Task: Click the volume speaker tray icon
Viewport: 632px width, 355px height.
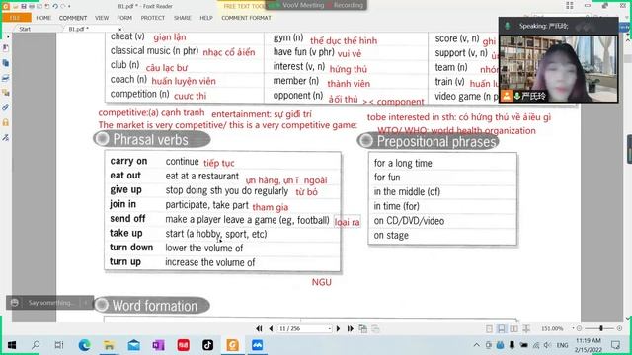Action: pyautogui.click(x=547, y=345)
